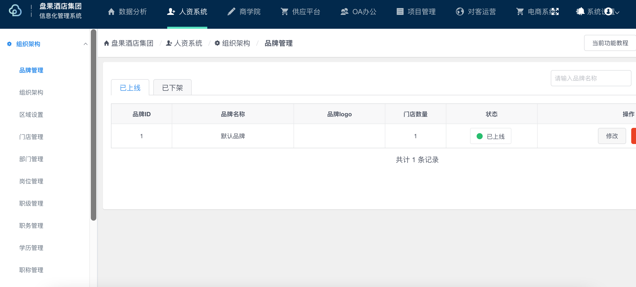
Task: Open 项目管理 via its list icon
Action: [x=400, y=12]
